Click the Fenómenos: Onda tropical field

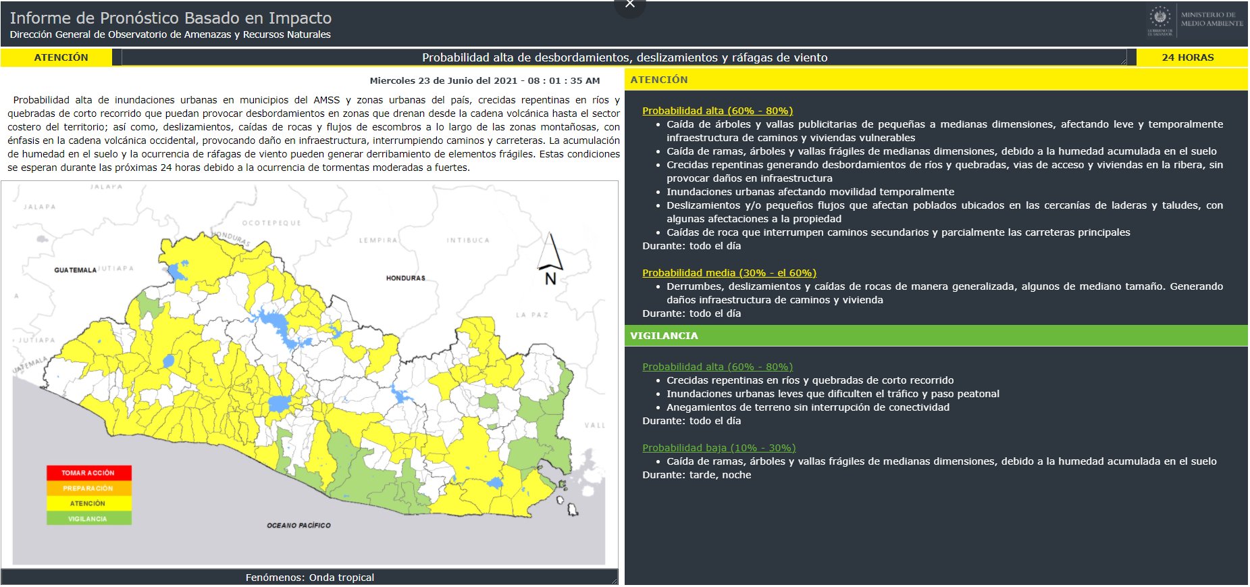point(309,578)
